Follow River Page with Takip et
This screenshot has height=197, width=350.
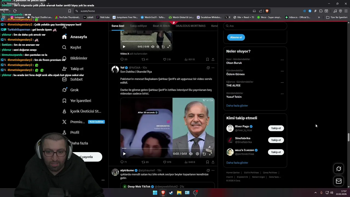(x=276, y=128)
